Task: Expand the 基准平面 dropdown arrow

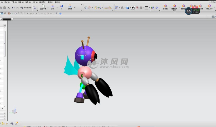Action: coord(48,8)
